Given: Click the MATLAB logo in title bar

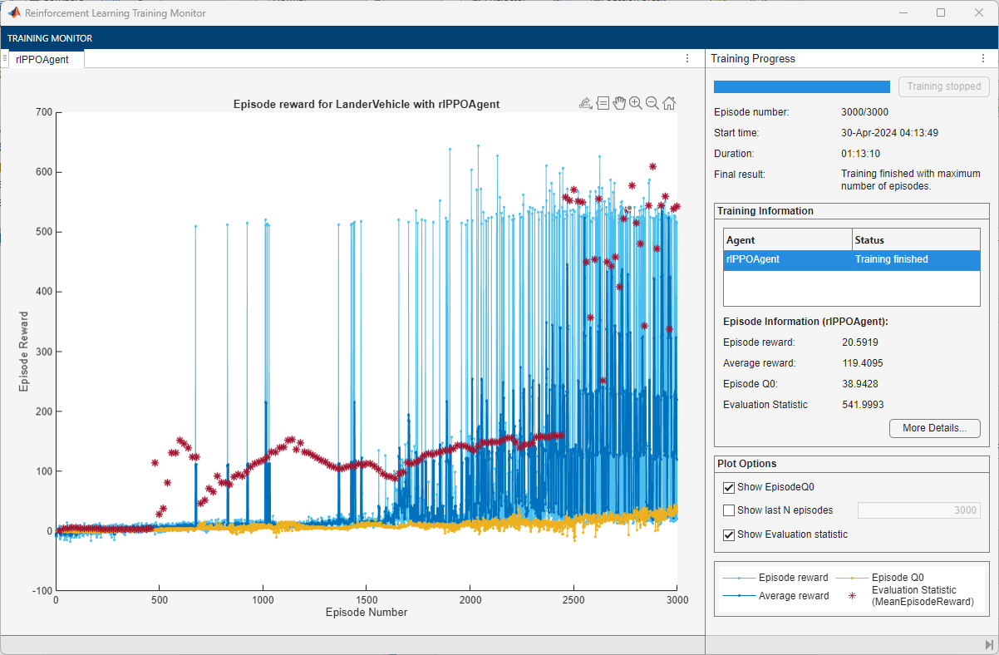Looking at the screenshot, I should pyautogui.click(x=13, y=13).
